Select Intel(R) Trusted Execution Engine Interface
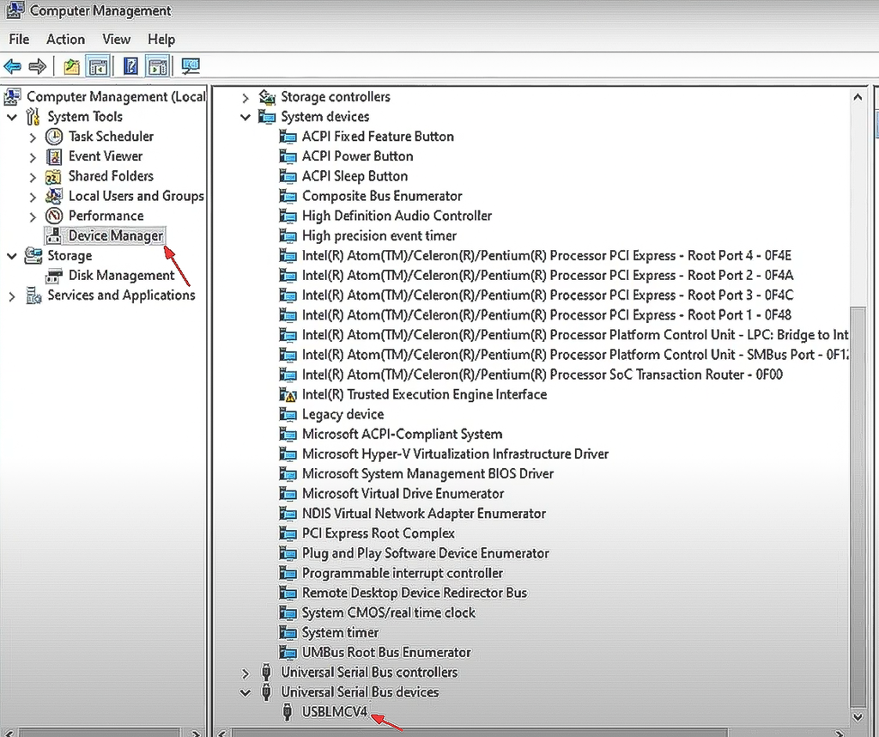The width and height of the screenshot is (879, 737). (x=424, y=394)
